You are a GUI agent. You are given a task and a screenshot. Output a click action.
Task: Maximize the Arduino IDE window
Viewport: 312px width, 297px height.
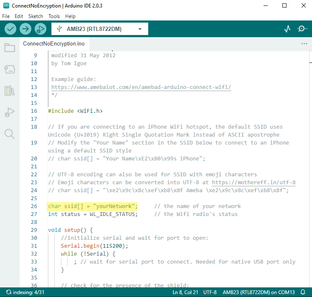pyautogui.click(x=284, y=5)
